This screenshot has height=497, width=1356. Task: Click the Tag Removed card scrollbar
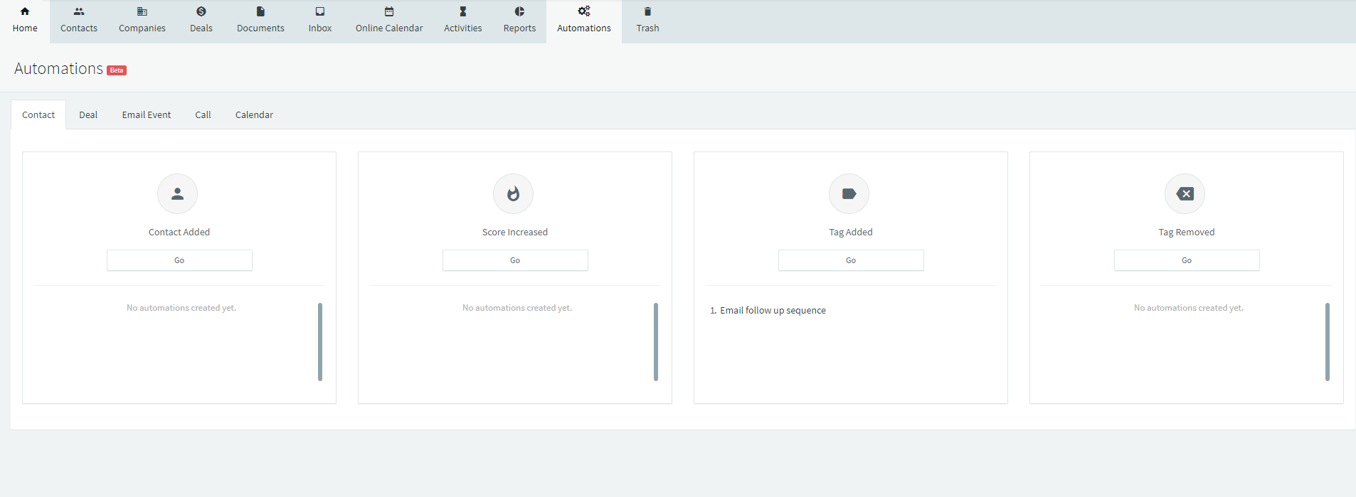pos(1328,342)
